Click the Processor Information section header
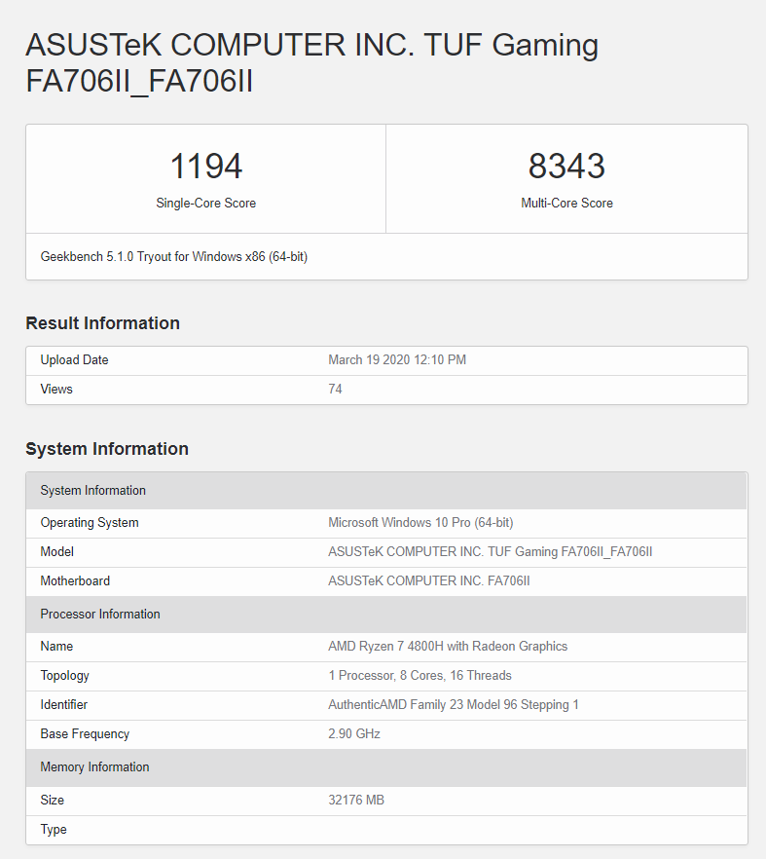The width and height of the screenshot is (766, 859). pos(386,615)
